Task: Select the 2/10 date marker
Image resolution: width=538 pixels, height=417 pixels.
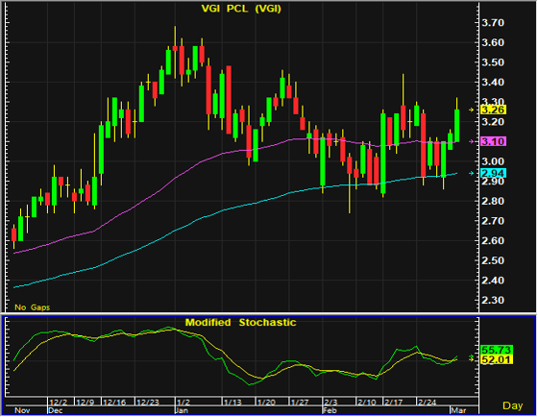Action: tap(366, 403)
